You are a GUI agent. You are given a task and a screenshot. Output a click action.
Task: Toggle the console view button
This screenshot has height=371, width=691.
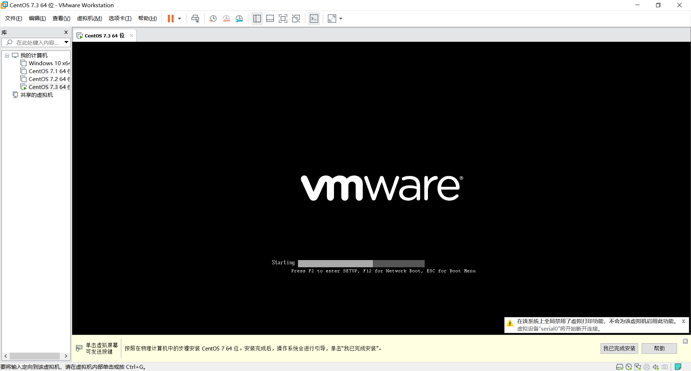(x=314, y=19)
